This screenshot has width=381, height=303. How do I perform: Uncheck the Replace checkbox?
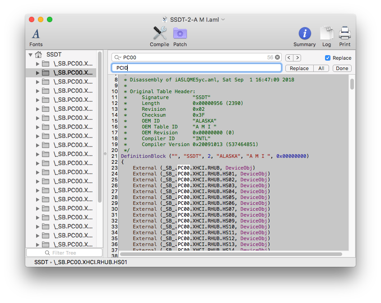point(329,57)
